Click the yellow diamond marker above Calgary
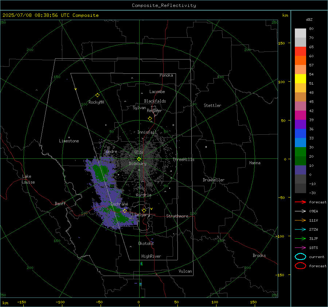Image resolution: width=328 pixels, height=307 pixels. coord(144,210)
